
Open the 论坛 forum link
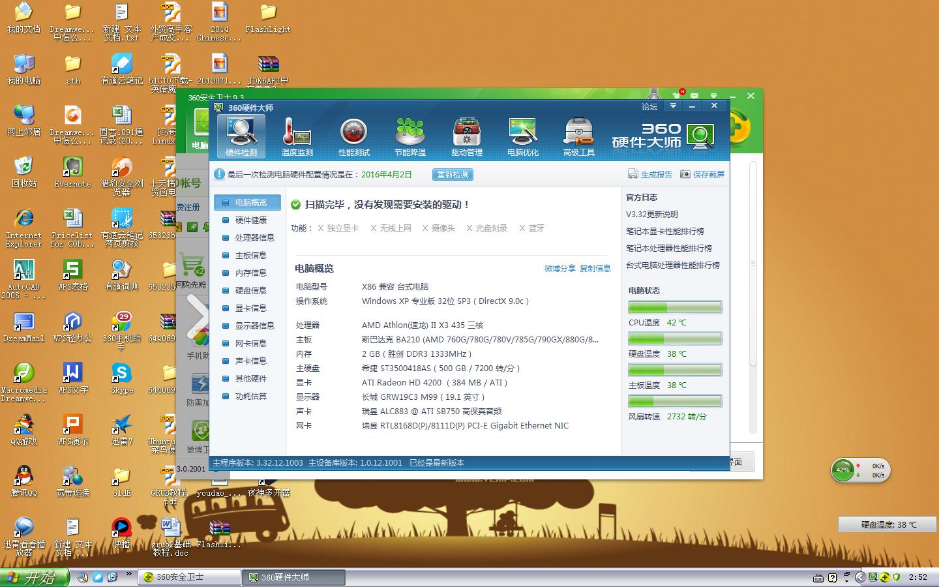(649, 106)
